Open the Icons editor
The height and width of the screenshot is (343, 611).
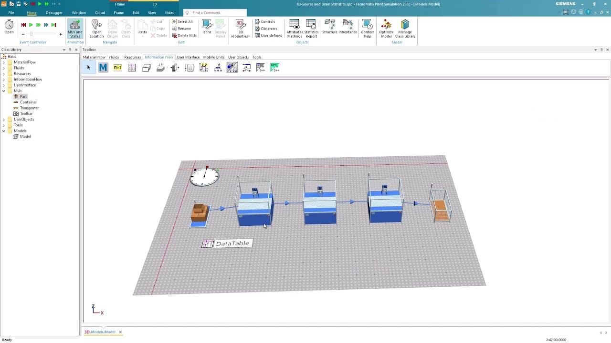207,27
